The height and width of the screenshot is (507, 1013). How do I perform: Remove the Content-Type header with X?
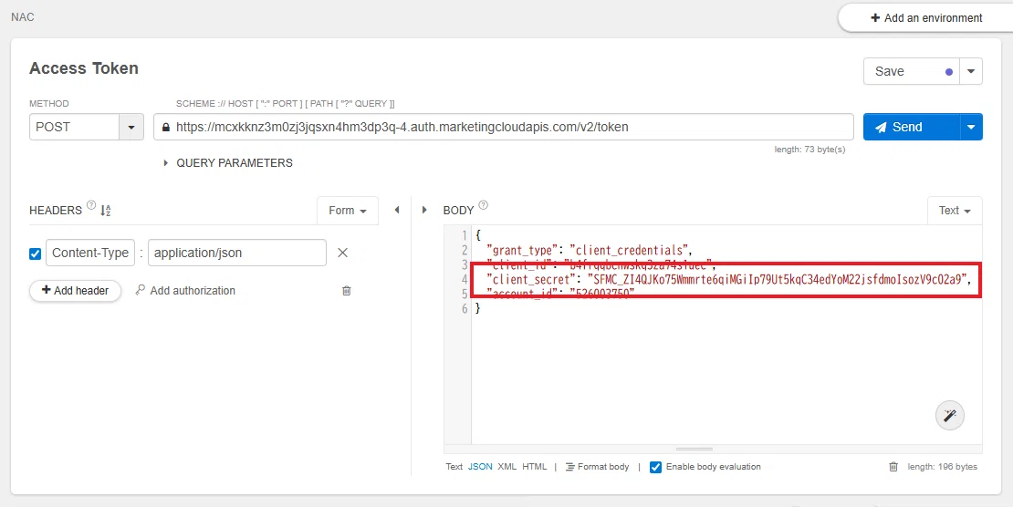(x=343, y=253)
